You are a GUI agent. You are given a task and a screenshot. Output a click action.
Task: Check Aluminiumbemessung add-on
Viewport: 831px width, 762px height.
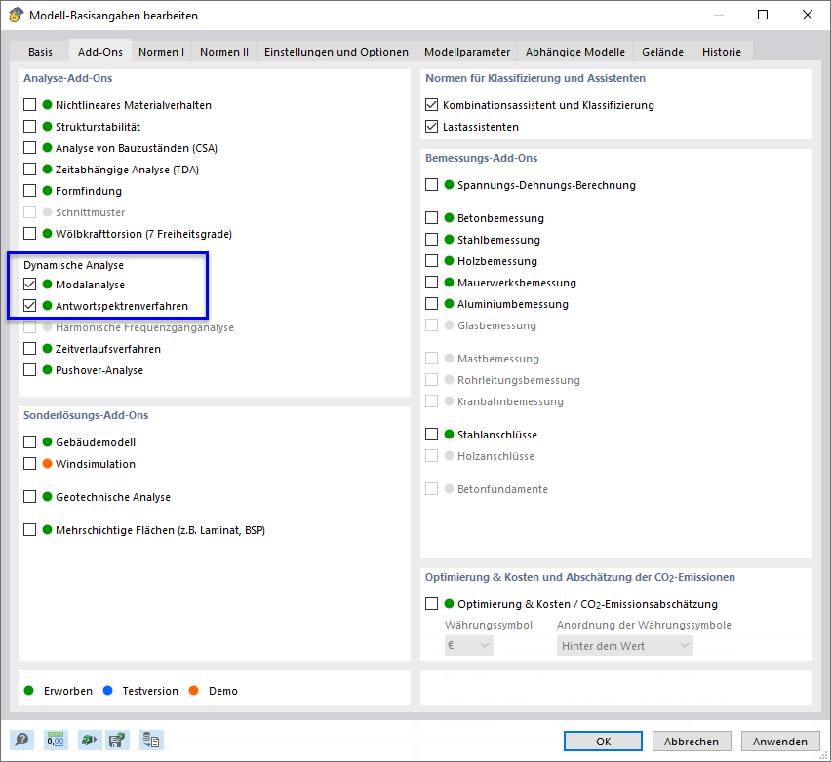(431, 303)
